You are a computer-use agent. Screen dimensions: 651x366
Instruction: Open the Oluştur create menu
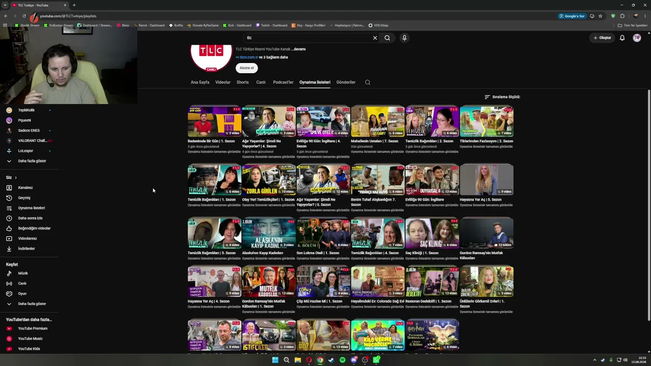click(602, 38)
